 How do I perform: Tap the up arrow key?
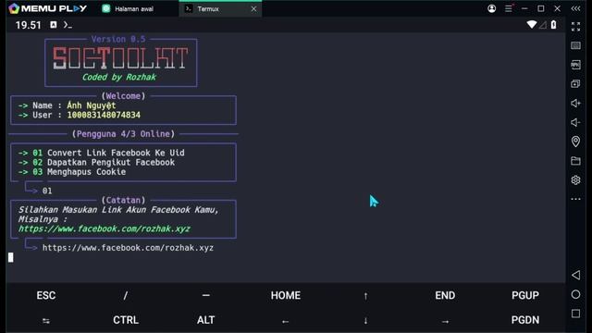[365, 296]
